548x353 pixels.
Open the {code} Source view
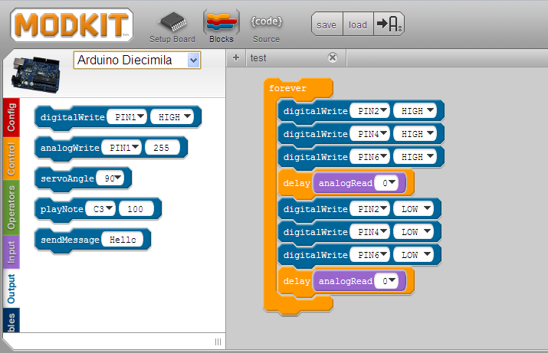(266, 28)
